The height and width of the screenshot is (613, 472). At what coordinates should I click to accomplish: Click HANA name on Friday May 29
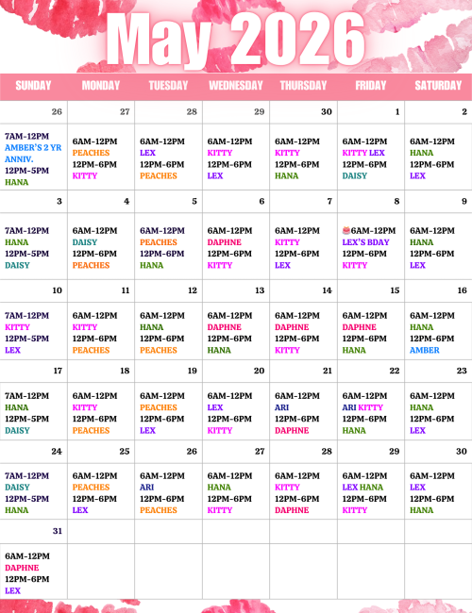click(x=371, y=488)
